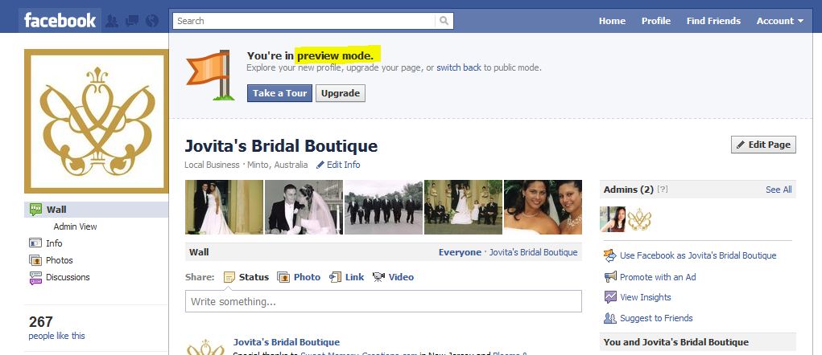
Task: Click the search magnifier button
Action: pos(444,21)
